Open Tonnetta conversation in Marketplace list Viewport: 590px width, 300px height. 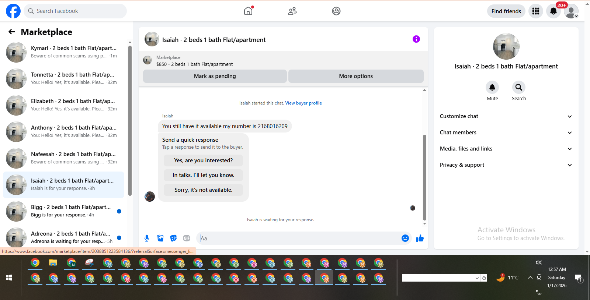[x=63, y=79]
